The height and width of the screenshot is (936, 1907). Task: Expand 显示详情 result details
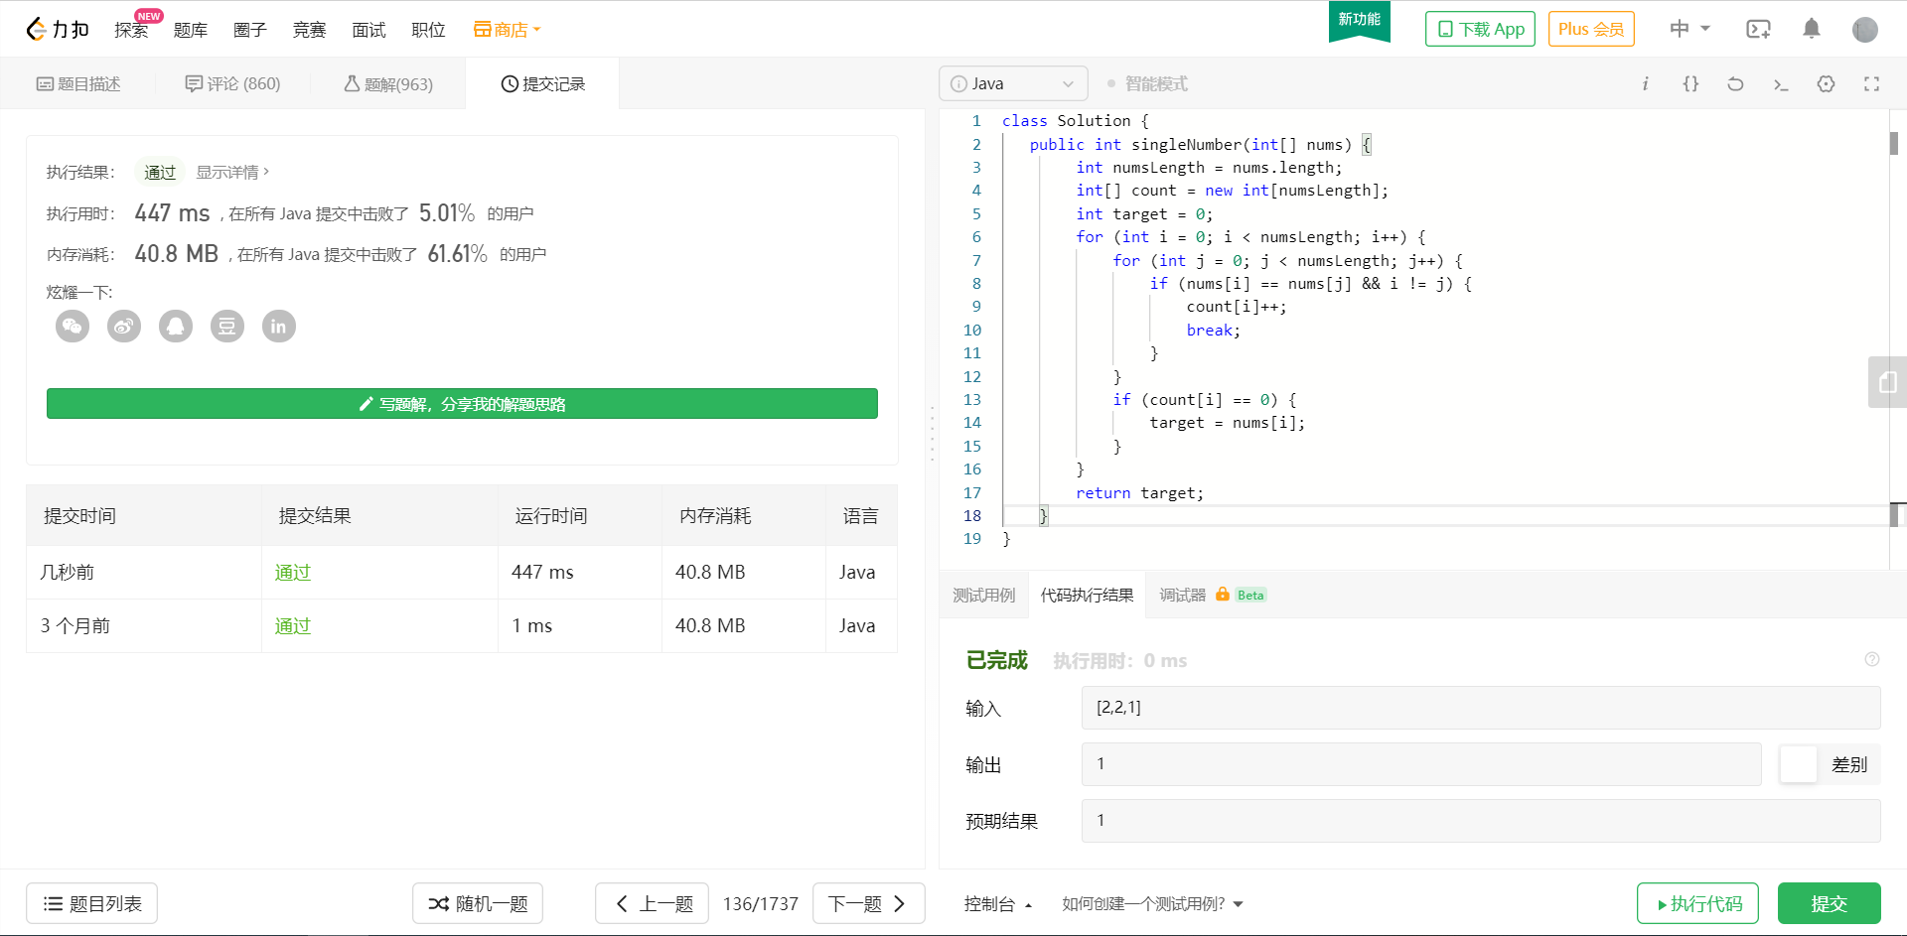click(232, 172)
